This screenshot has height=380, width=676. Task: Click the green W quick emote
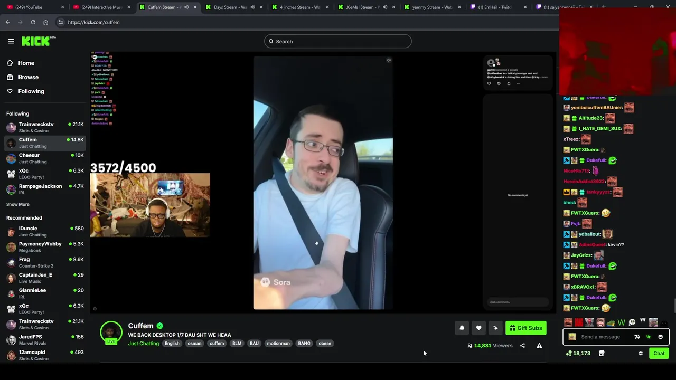click(x=622, y=322)
